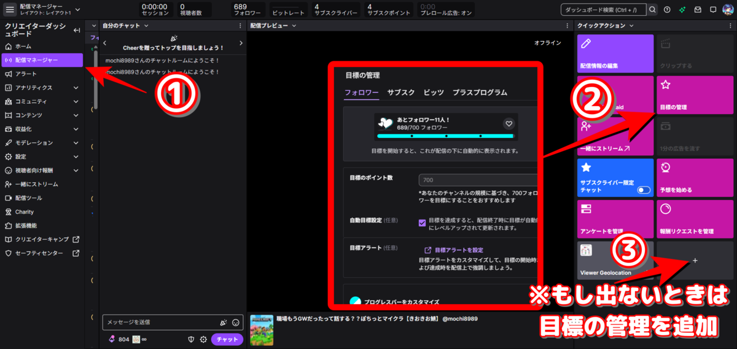The width and height of the screenshot is (737, 349).
Task: Open the hamburger menu at top left
Action: pyautogui.click(x=10, y=9)
